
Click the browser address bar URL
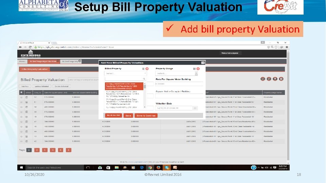coord(76,47)
